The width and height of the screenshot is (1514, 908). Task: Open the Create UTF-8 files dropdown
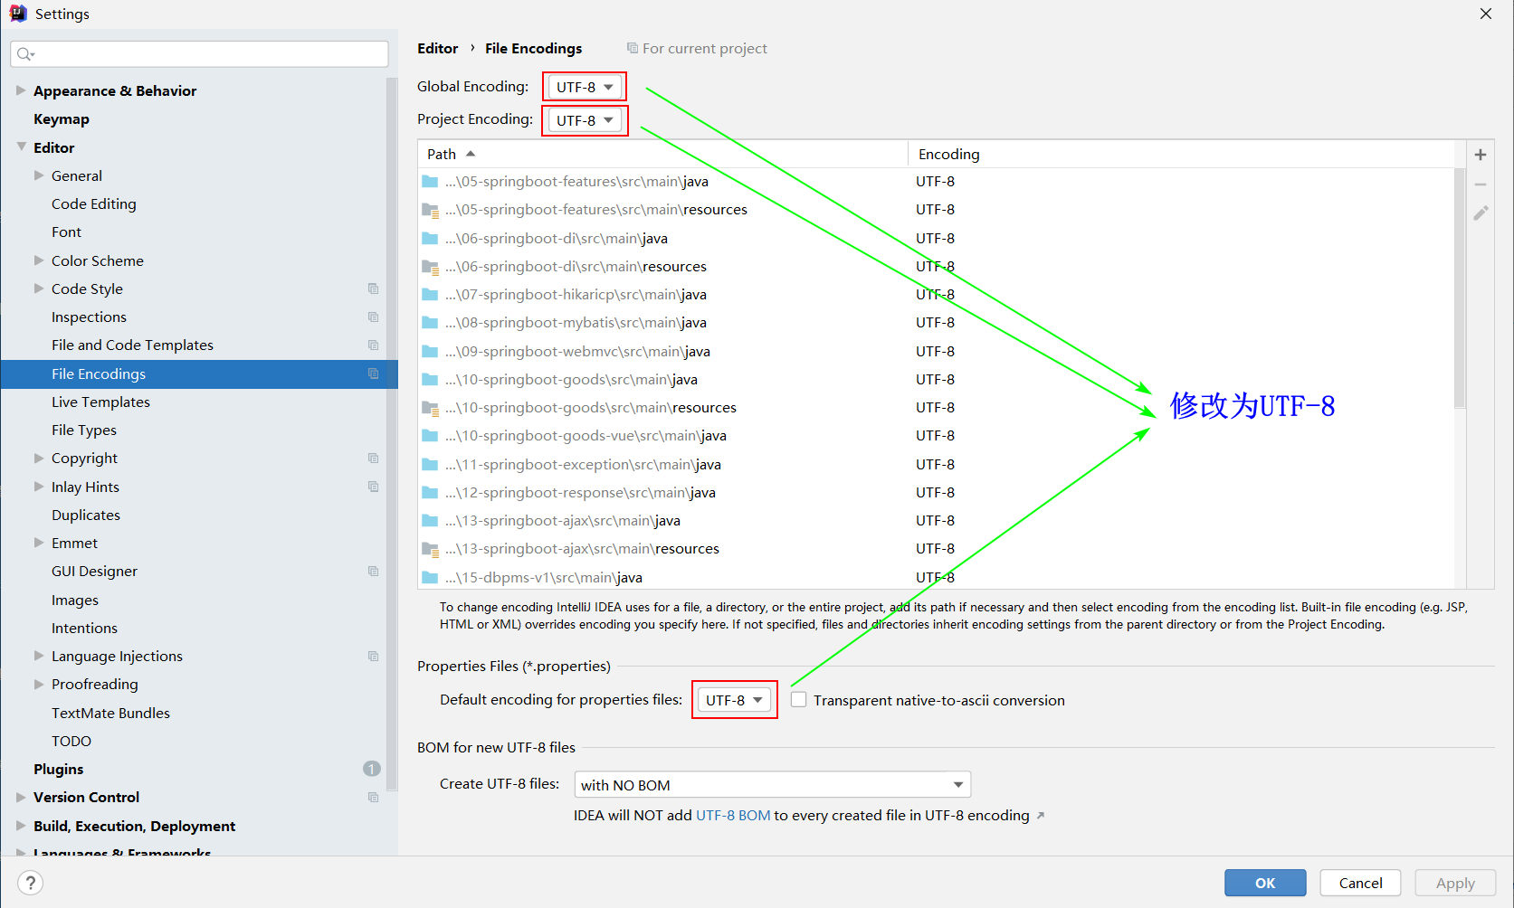(773, 784)
